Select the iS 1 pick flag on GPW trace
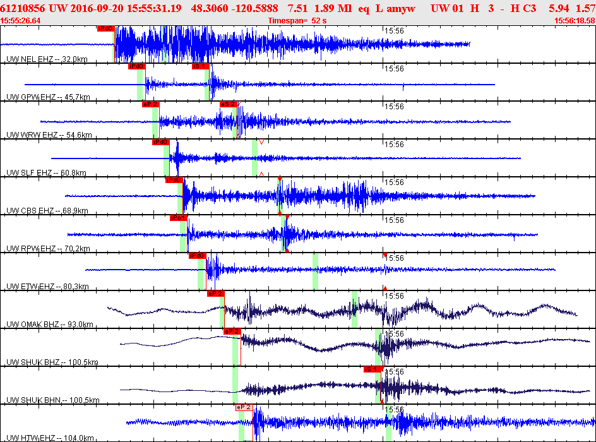This screenshot has height=442, width=596. click(200, 66)
